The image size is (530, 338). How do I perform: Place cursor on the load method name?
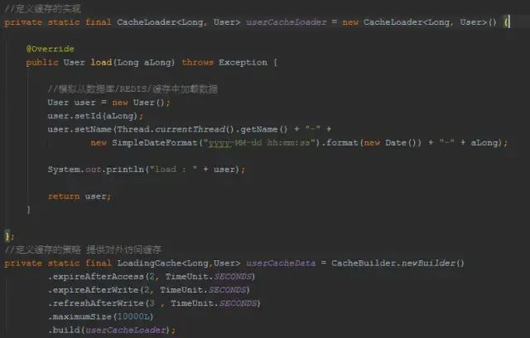pos(101,63)
